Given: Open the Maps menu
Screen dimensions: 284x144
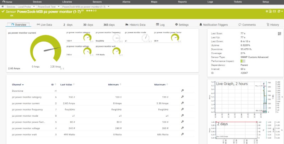Looking at the screenshot, I should point(154,2).
